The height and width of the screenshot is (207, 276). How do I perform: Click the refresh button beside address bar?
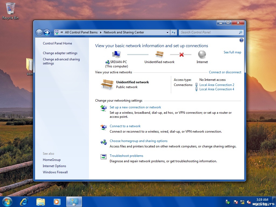174,32
